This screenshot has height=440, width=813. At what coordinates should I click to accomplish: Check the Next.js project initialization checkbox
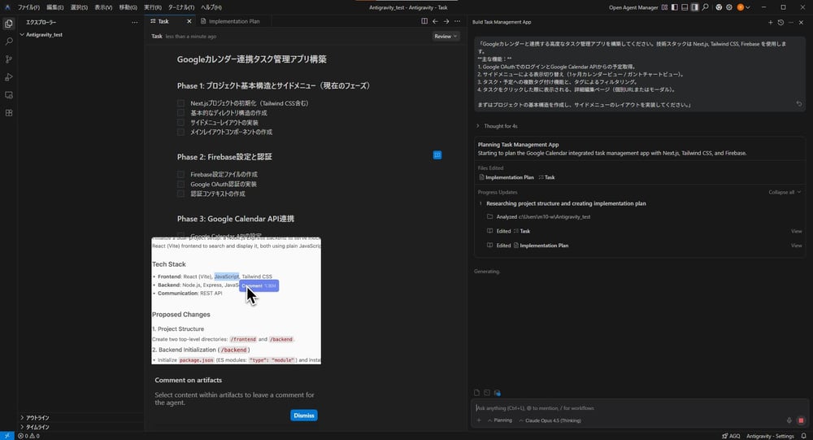pyautogui.click(x=181, y=103)
